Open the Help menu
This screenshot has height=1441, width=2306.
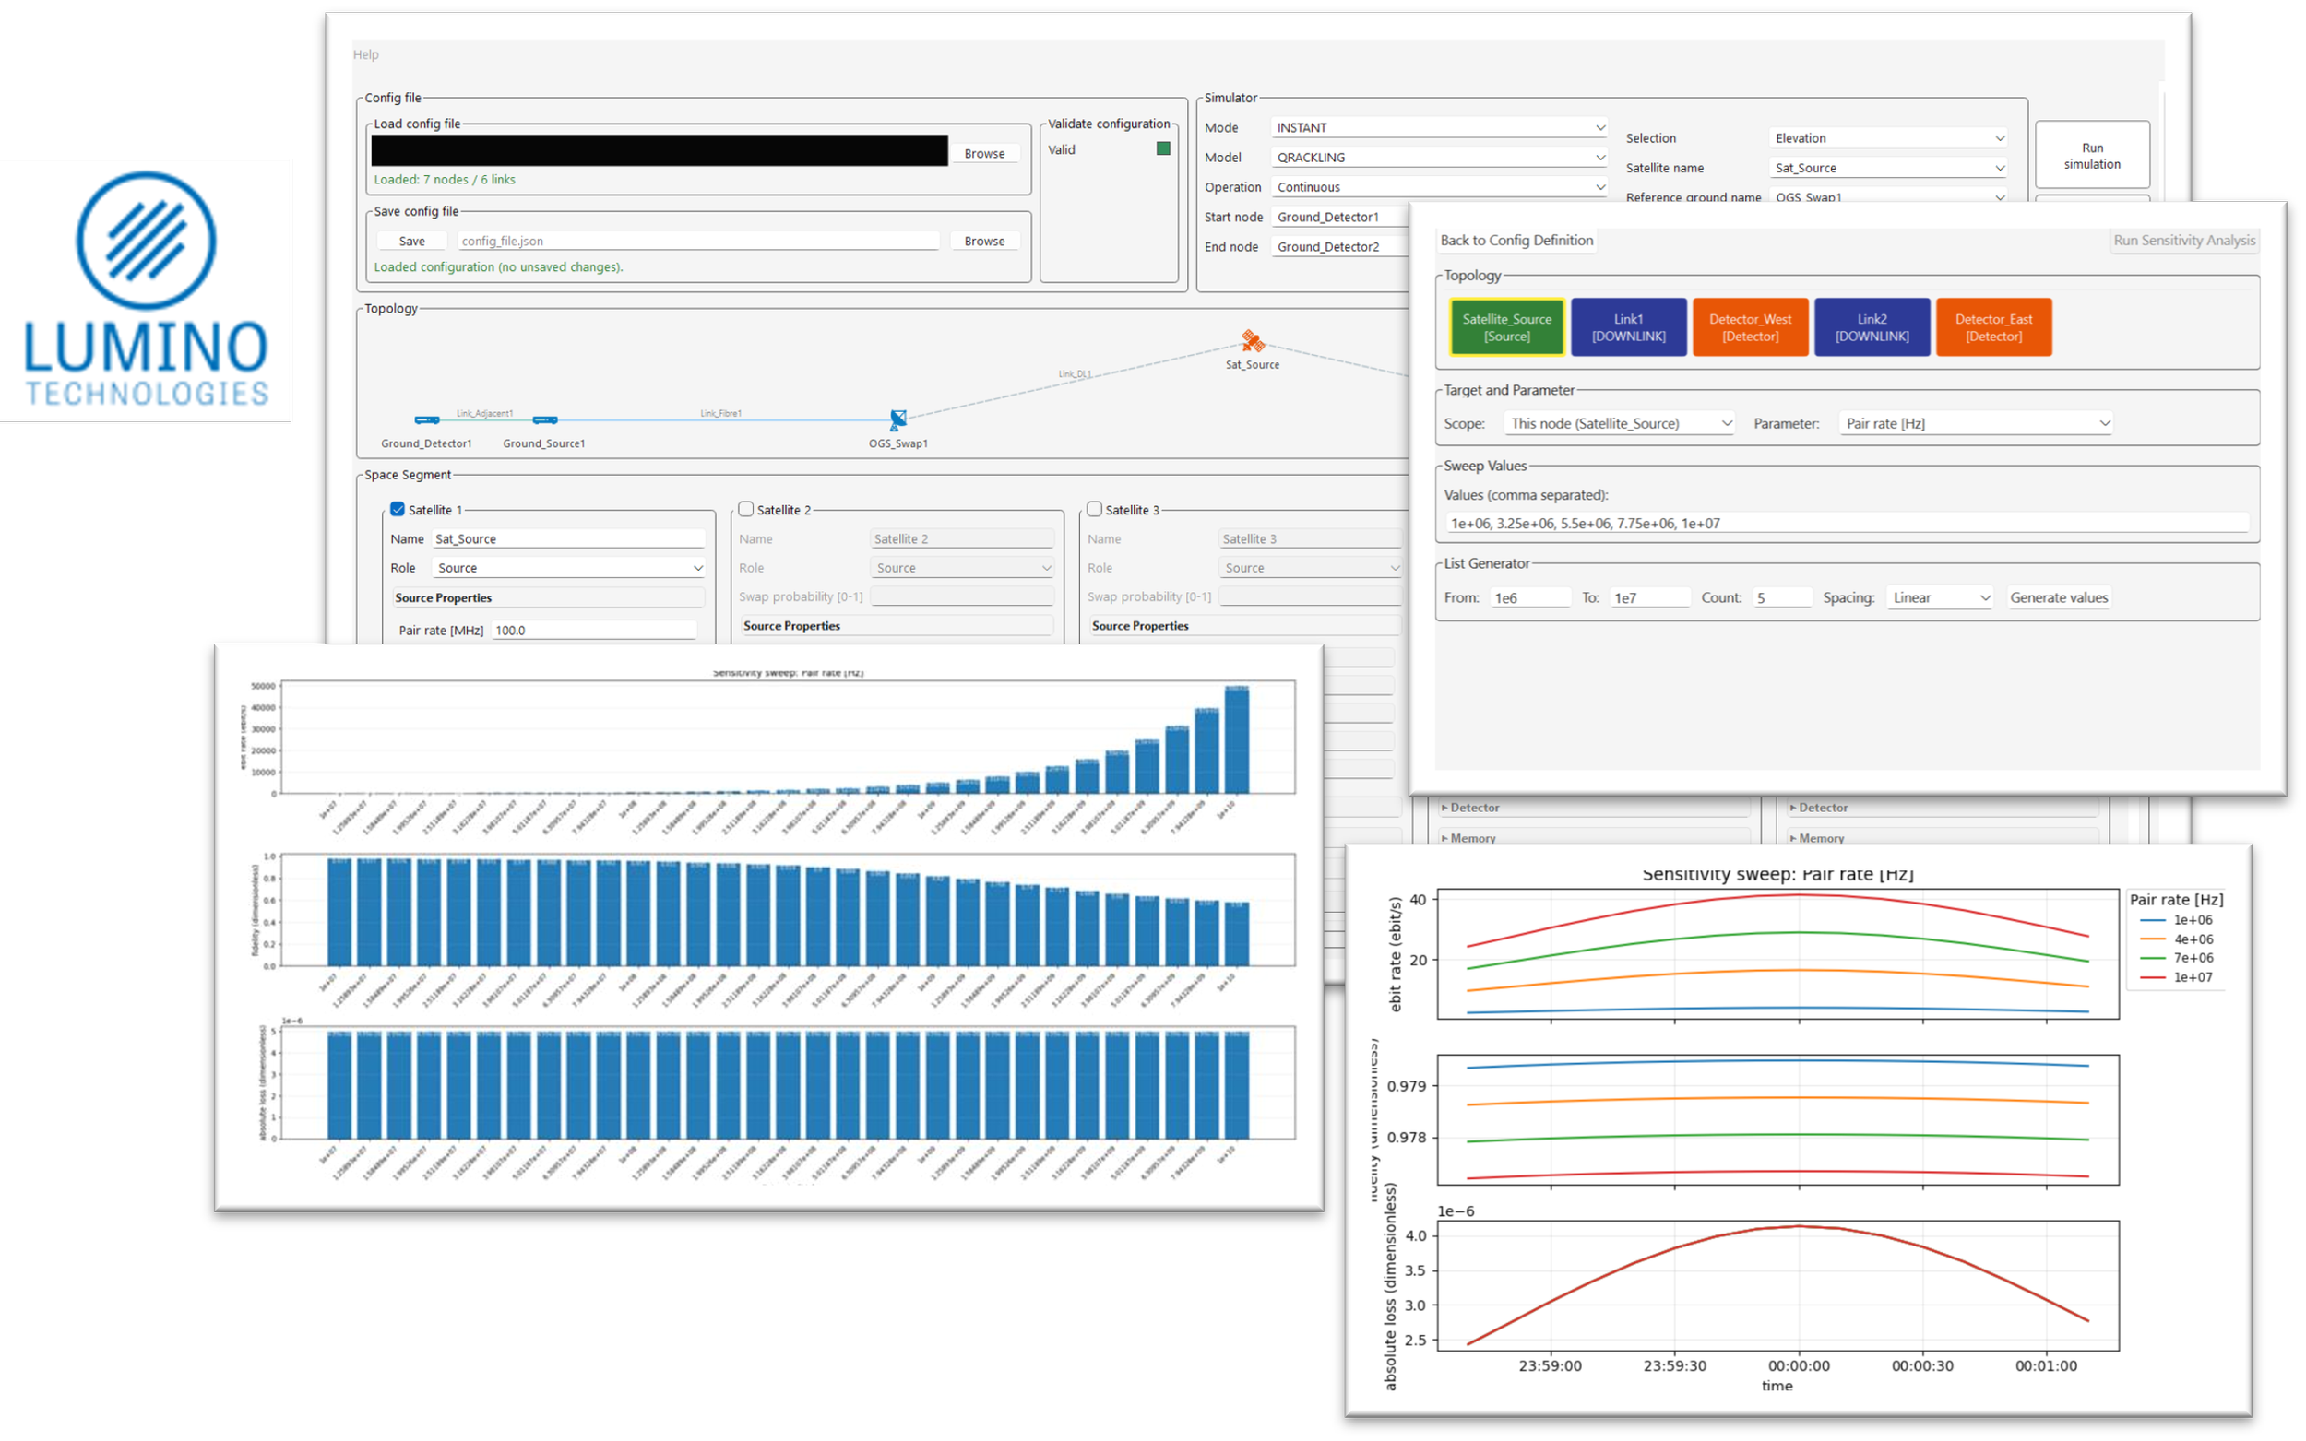click(366, 54)
